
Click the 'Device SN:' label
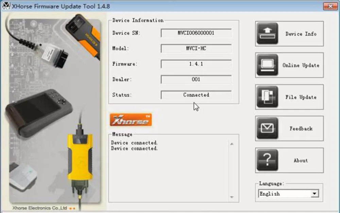click(x=126, y=33)
